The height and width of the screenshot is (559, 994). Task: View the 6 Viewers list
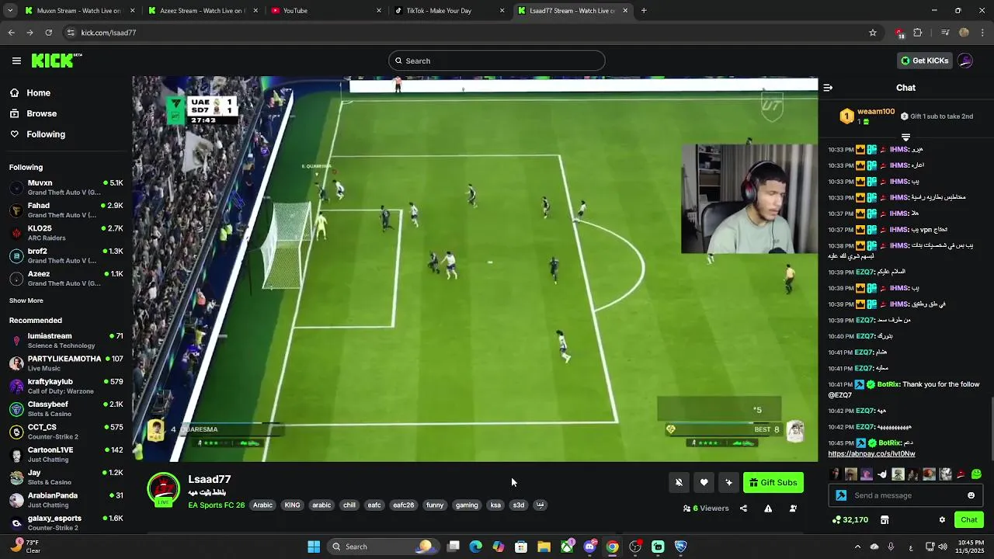coord(706,509)
